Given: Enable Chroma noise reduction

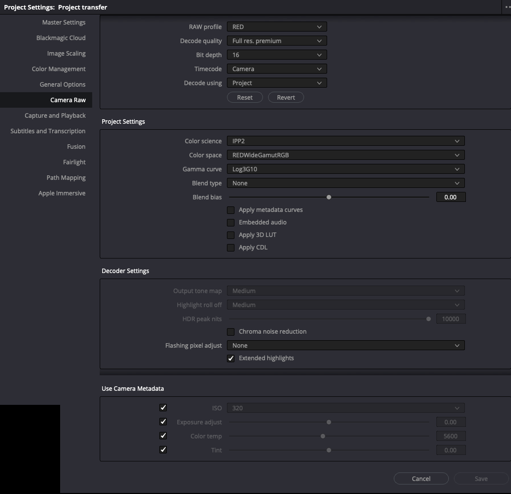Looking at the screenshot, I should pos(231,332).
